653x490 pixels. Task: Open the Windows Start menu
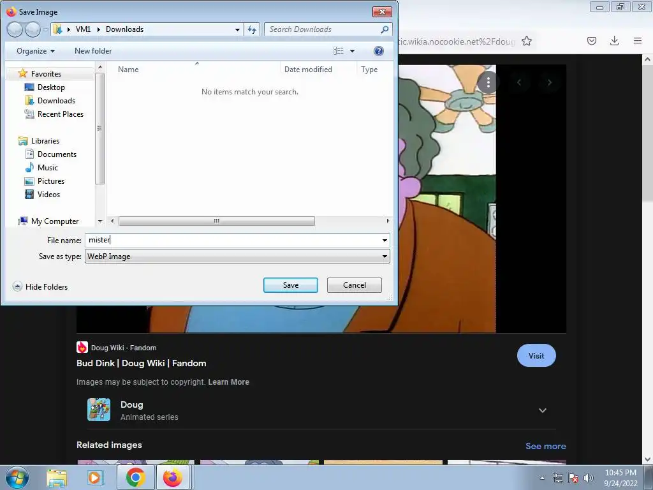click(x=17, y=477)
